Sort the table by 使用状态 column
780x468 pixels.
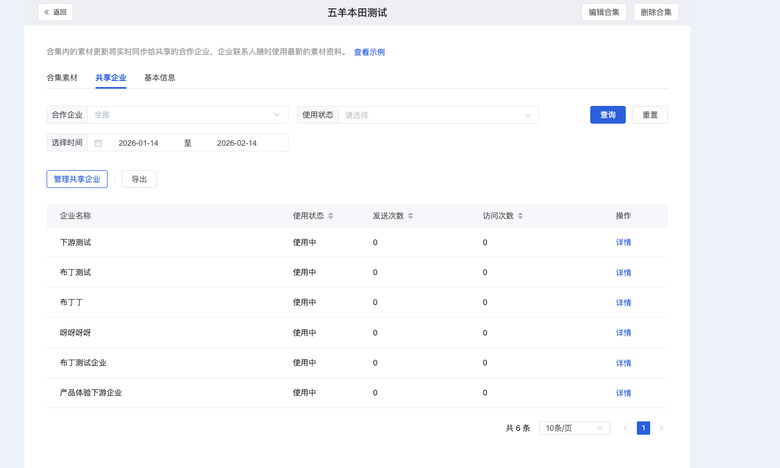click(x=331, y=216)
